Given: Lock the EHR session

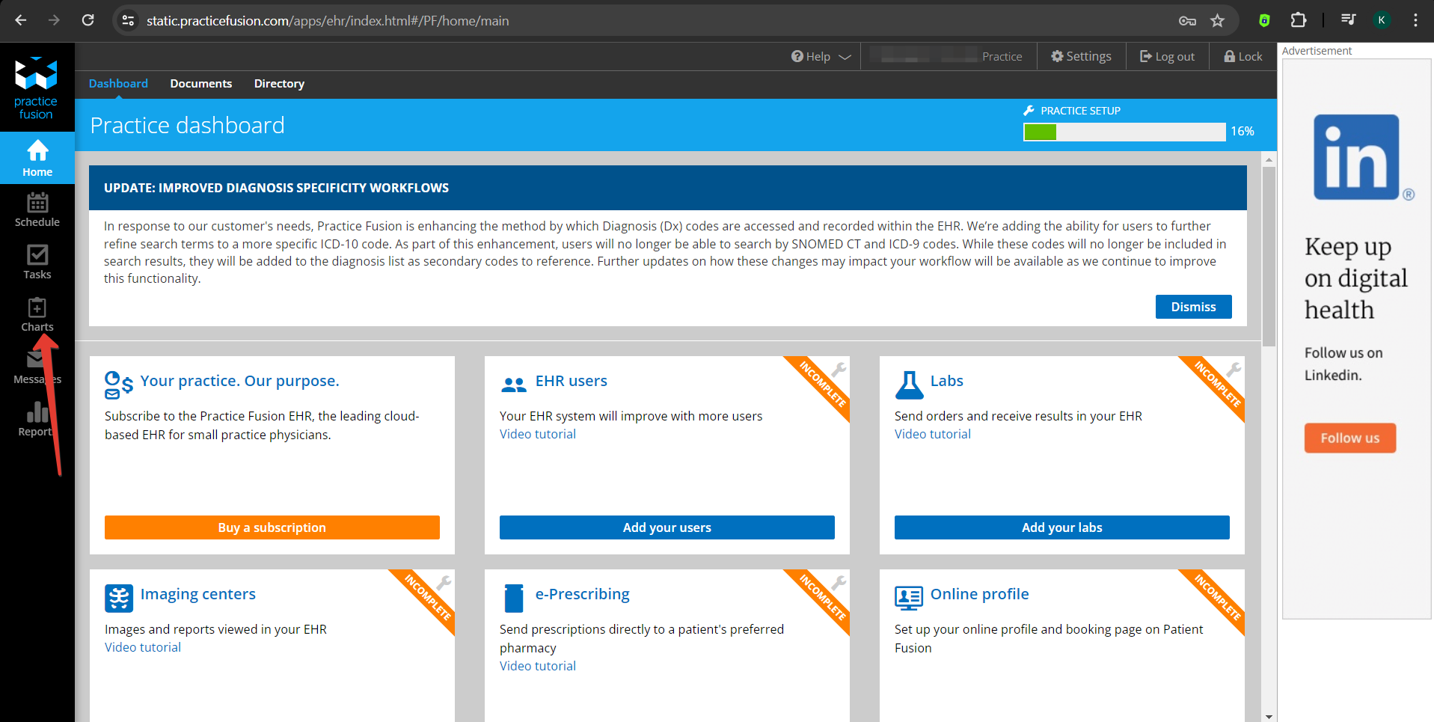Looking at the screenshot, I should pos(1243,57).
